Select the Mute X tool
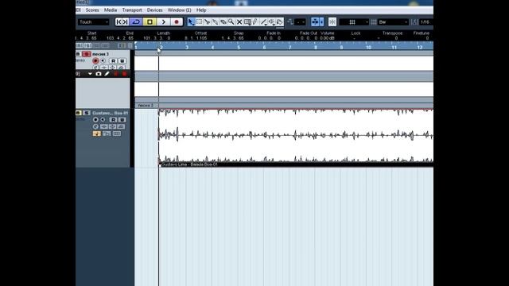The height and width of the screenshot is (286, 509). [x=239, y=22]
